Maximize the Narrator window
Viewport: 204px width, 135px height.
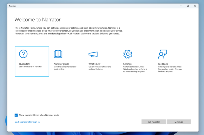coord(188,6)
